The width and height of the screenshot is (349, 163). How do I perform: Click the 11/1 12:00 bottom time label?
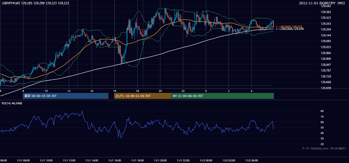click(69, 161)
